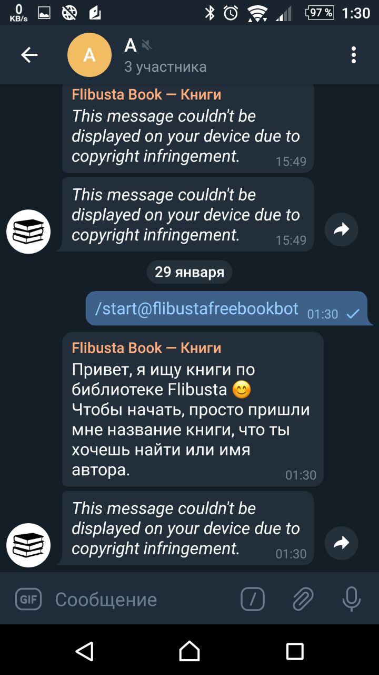
Task: Tap the paperclip attach icon
Action: [303, 599]
